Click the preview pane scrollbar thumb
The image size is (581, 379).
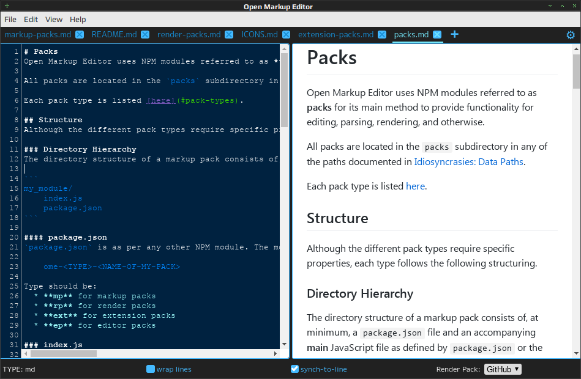pos(576,72)
